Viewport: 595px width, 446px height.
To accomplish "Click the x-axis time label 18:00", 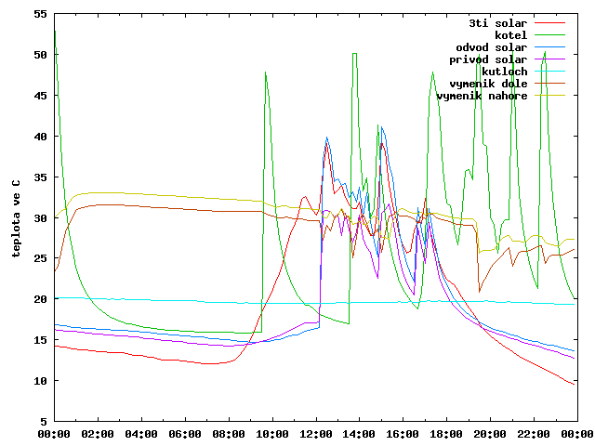I will (x=447, y=434).
